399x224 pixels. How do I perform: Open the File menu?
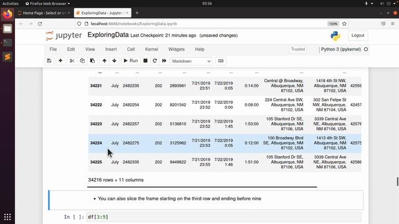(x=53, y=49)
